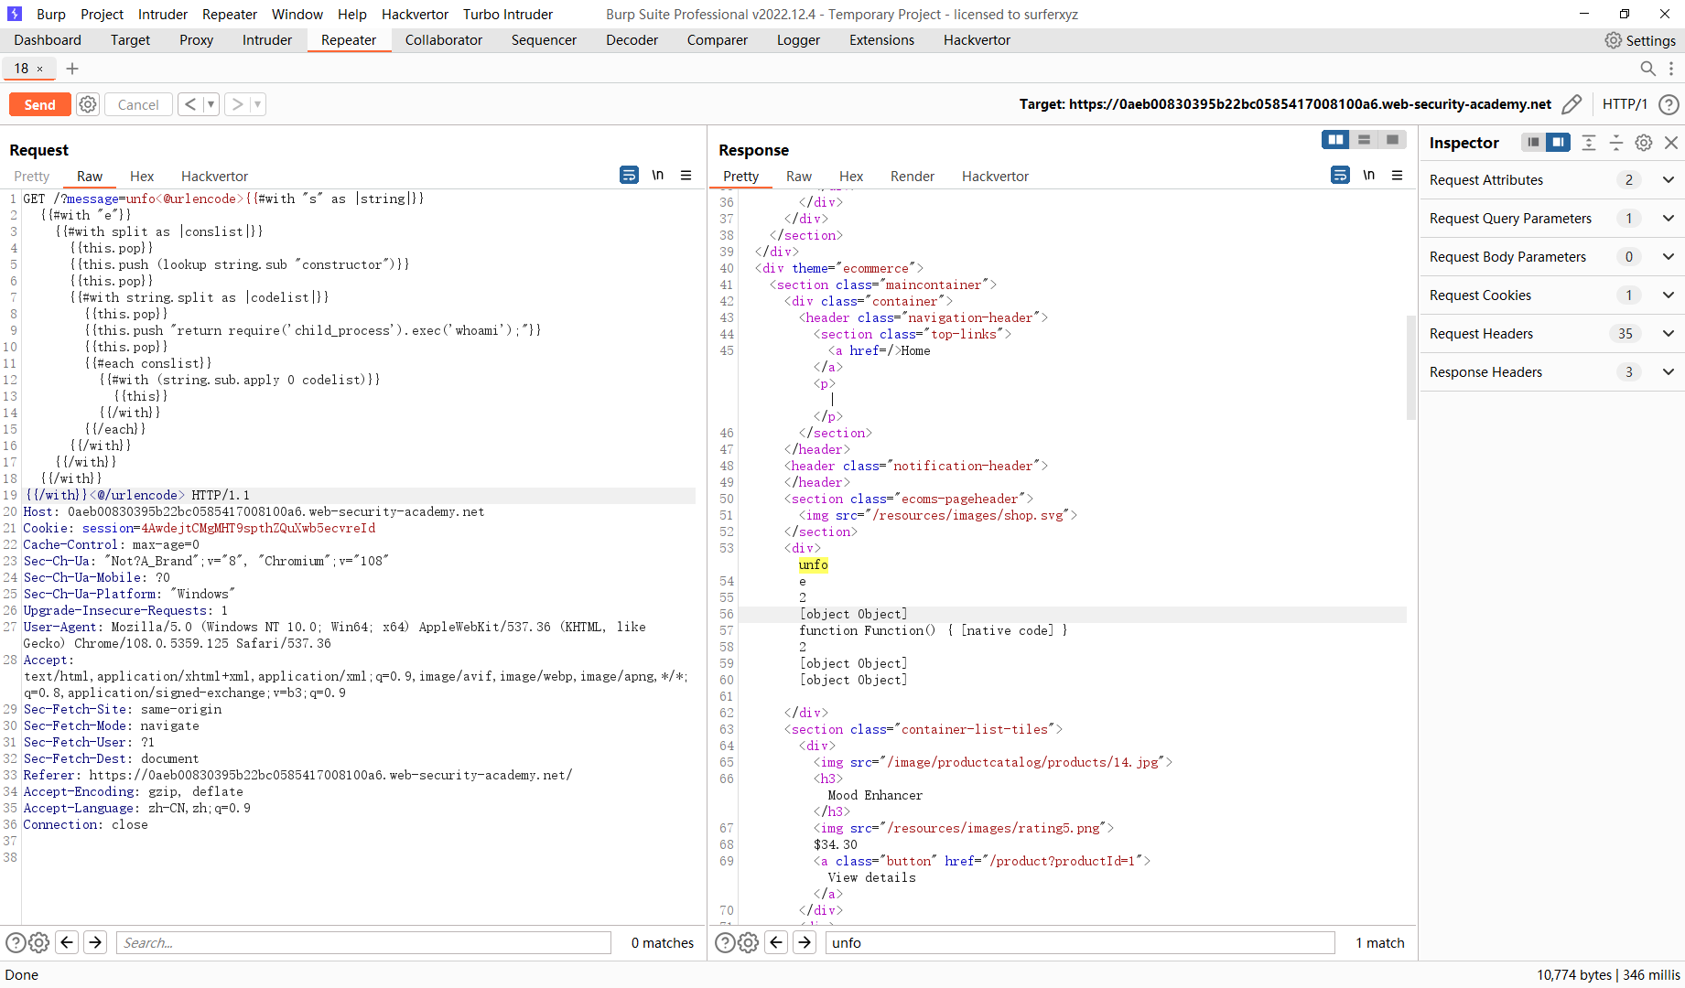Expand all Inspector sections icon
The image size is (1685, 988).
point(1589,143)
